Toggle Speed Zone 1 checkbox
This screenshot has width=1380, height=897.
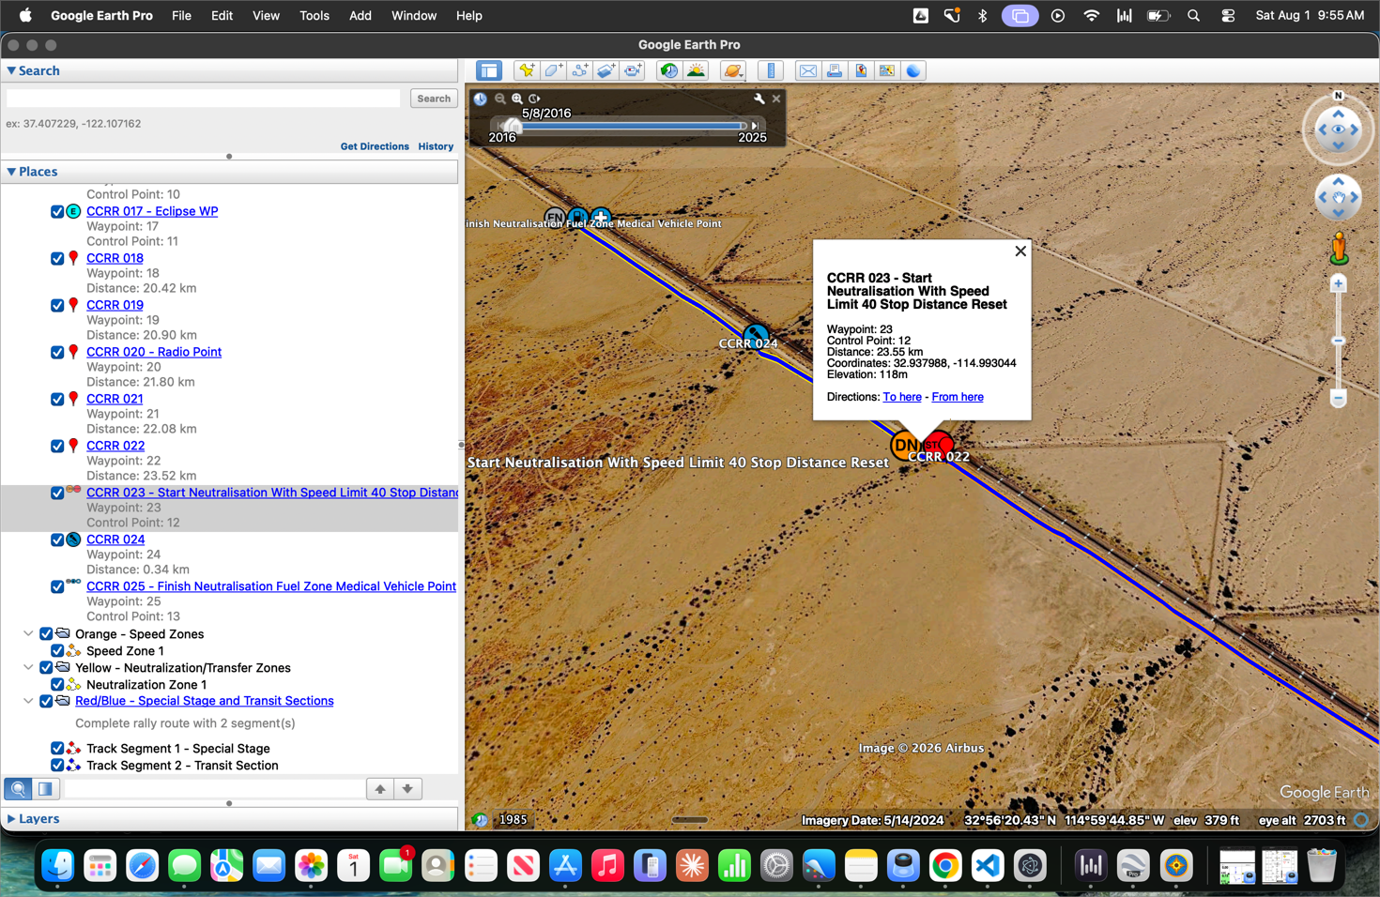(x=57, y=651)
